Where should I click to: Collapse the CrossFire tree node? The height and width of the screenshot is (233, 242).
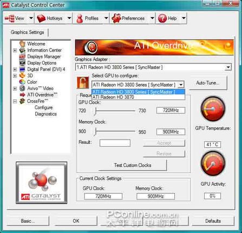[15, 102]
